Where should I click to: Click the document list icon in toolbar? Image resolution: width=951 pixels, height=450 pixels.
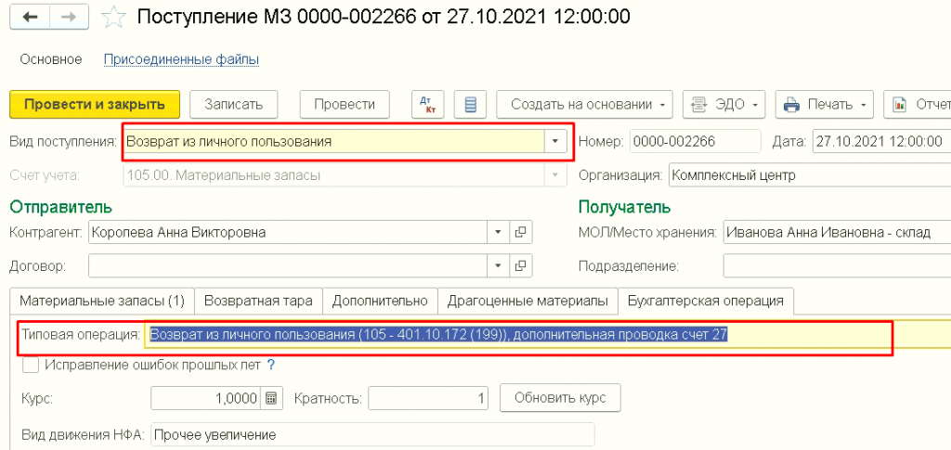(x=470, y=105)
